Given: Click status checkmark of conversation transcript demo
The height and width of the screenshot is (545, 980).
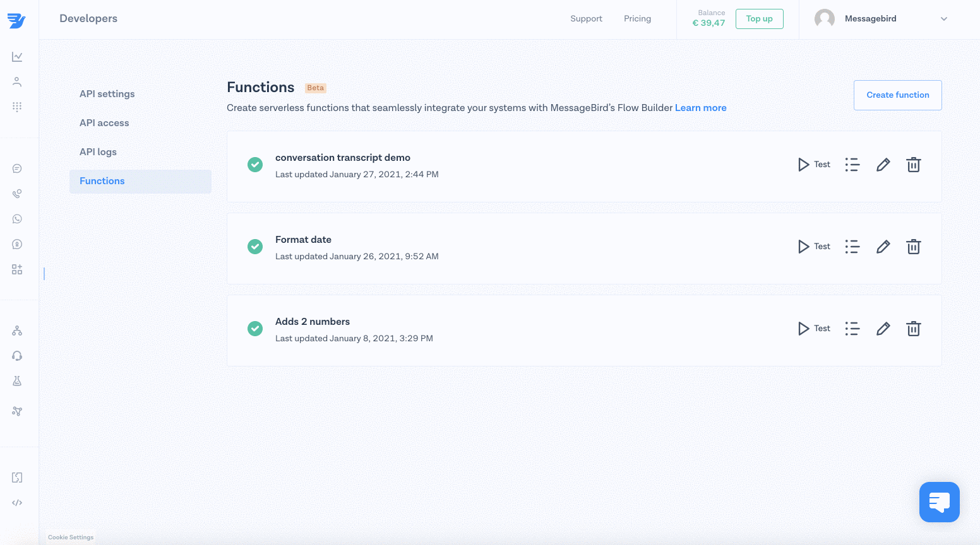Looking at the screenshot, I should (x=255, y=165).
